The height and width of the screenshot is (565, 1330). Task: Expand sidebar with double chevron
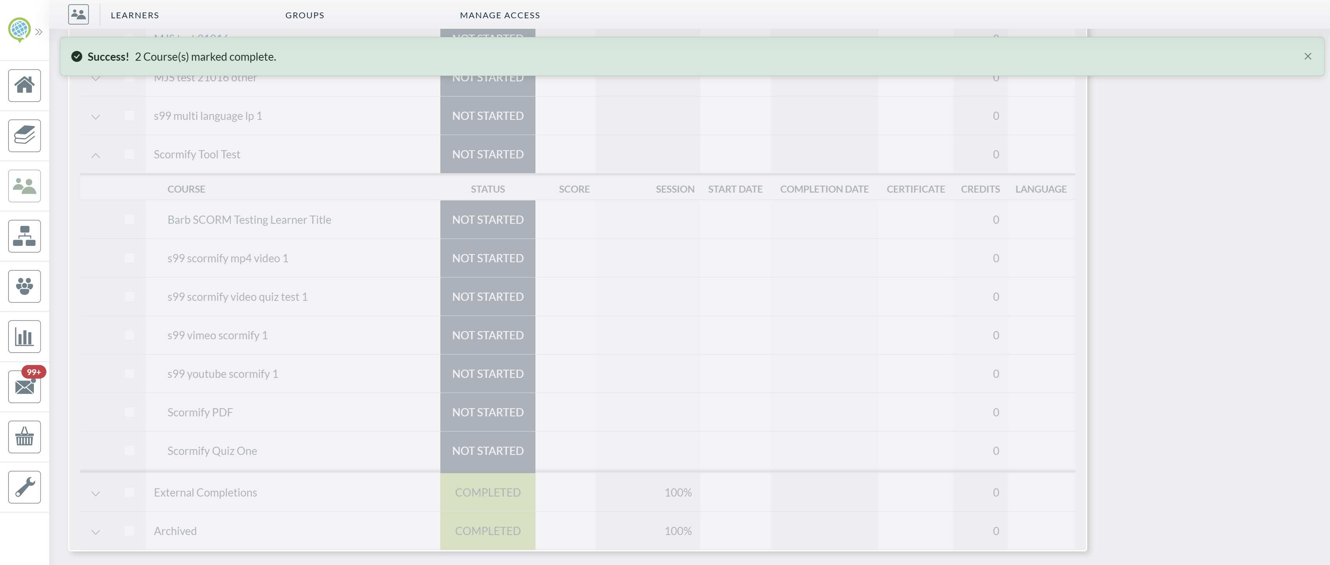tap(39, 32)
